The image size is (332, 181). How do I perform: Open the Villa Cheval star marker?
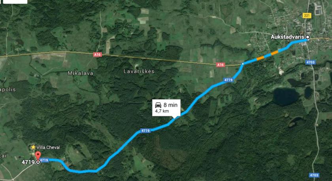click(x=33, y=147)
